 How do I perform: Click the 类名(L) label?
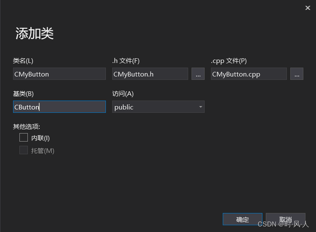tap(23, 61)
